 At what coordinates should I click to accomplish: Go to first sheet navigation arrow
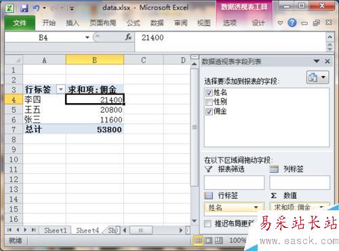9,230
